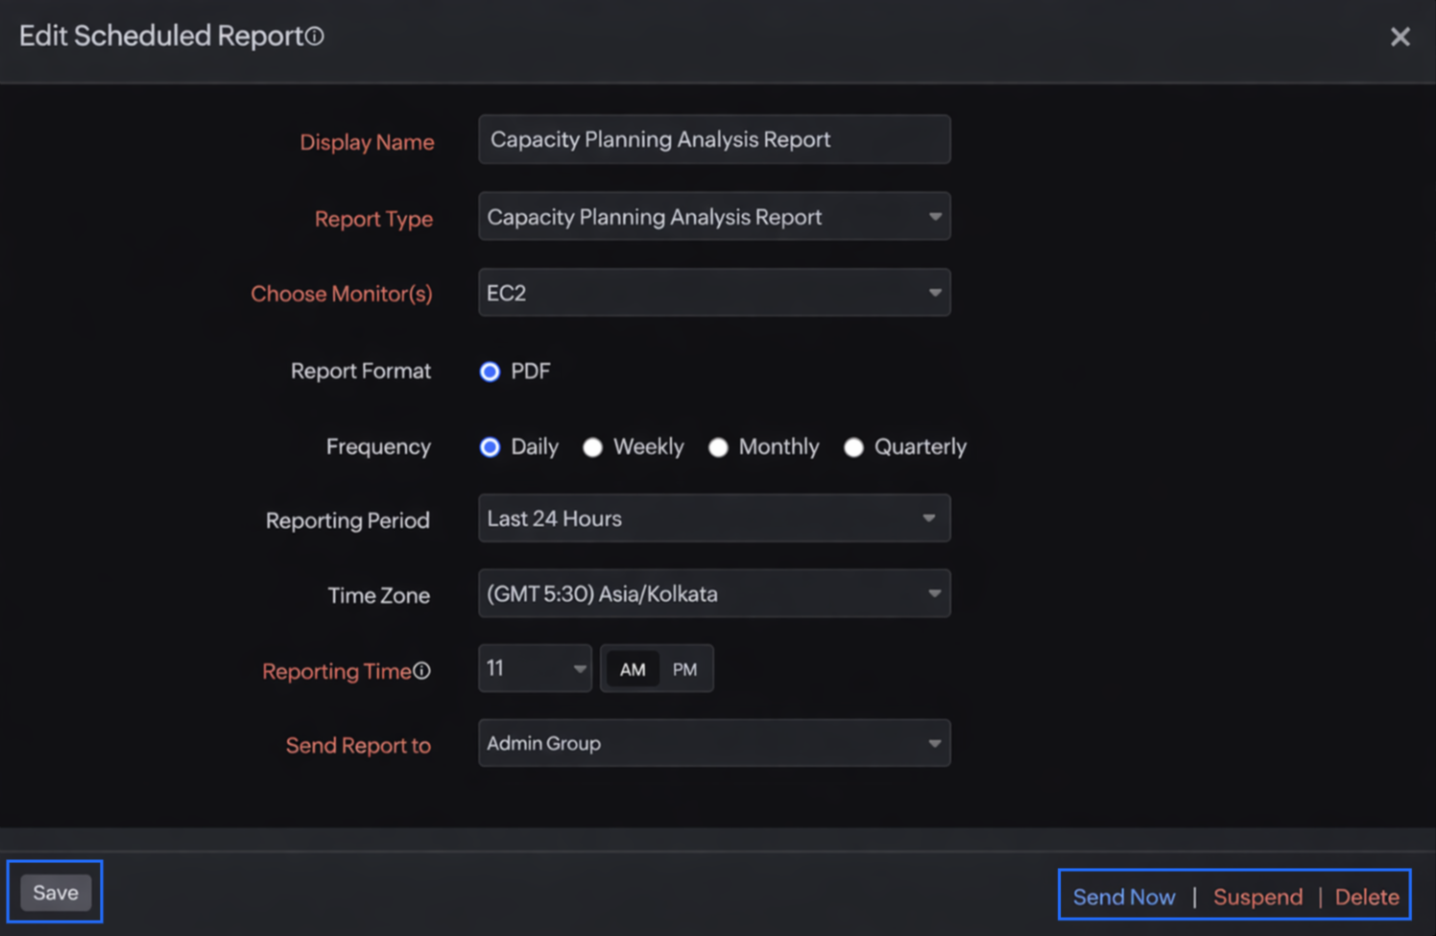The width and height of the screenshot is (1436, 936).
Task: Select the PDF report format option
Action: pyautogui.click(x=491, y=372)
